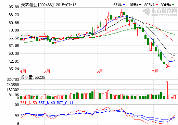This screenshot has height=125, width=178.
Task: Click the RSI_A:50 indicator label
Action: 29,103
